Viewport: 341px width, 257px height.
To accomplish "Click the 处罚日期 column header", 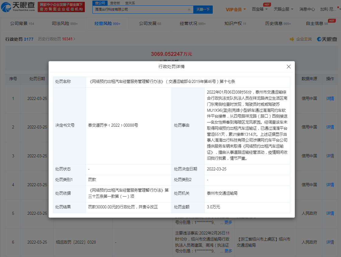I will coord(37,79).
